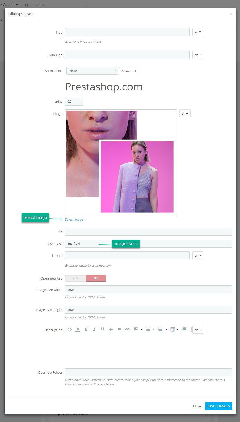Open the Sub Title language dropdown (en)

(198, 55)
